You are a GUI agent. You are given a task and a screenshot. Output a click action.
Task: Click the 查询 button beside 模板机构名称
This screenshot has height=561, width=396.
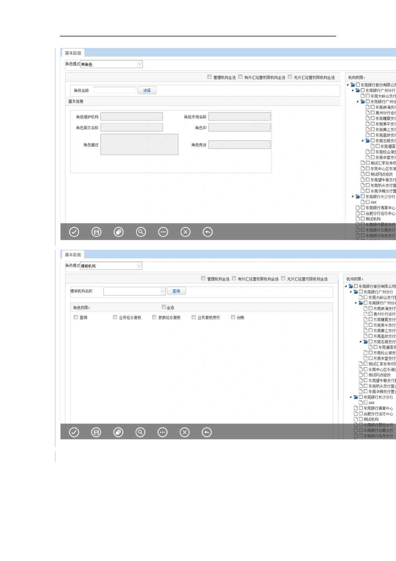tap(176, 291)
